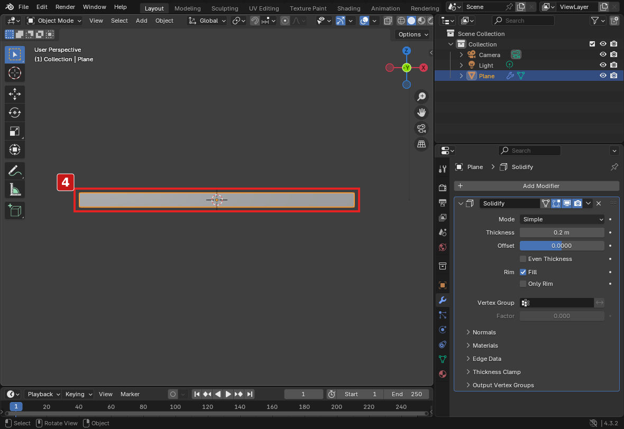Open the Material properties tab

tap(443, 374)
